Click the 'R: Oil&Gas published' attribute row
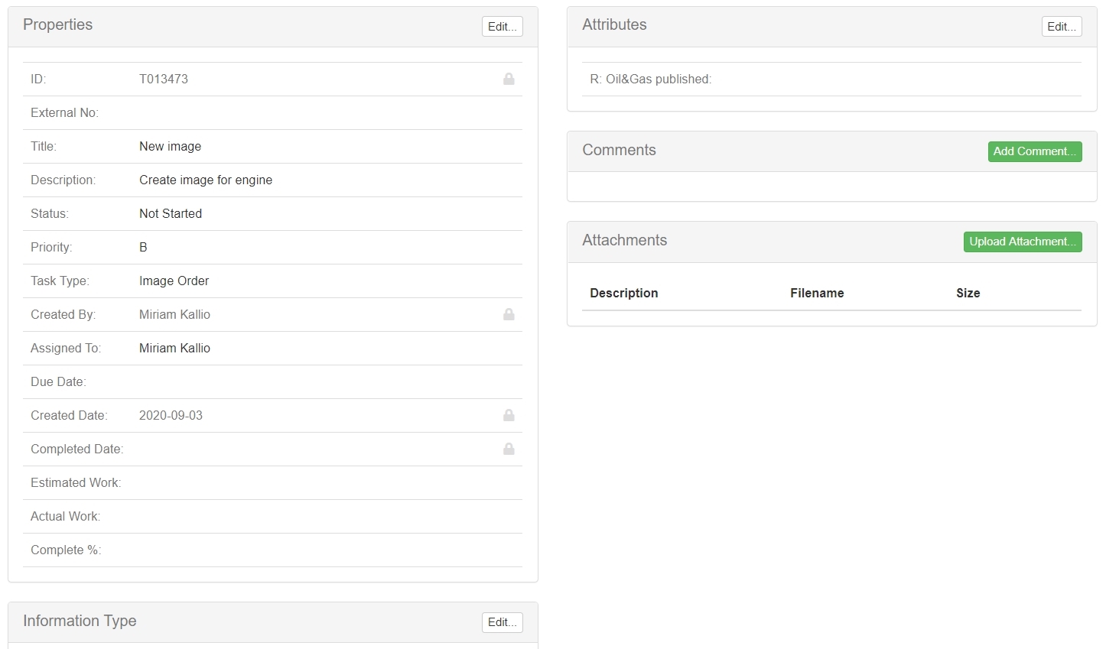 coord(650,79)
